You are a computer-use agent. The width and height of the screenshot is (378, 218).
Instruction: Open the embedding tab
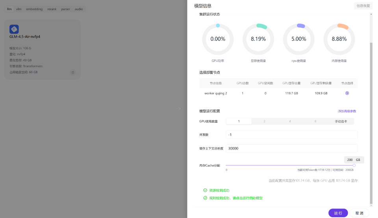coord(34,9)
